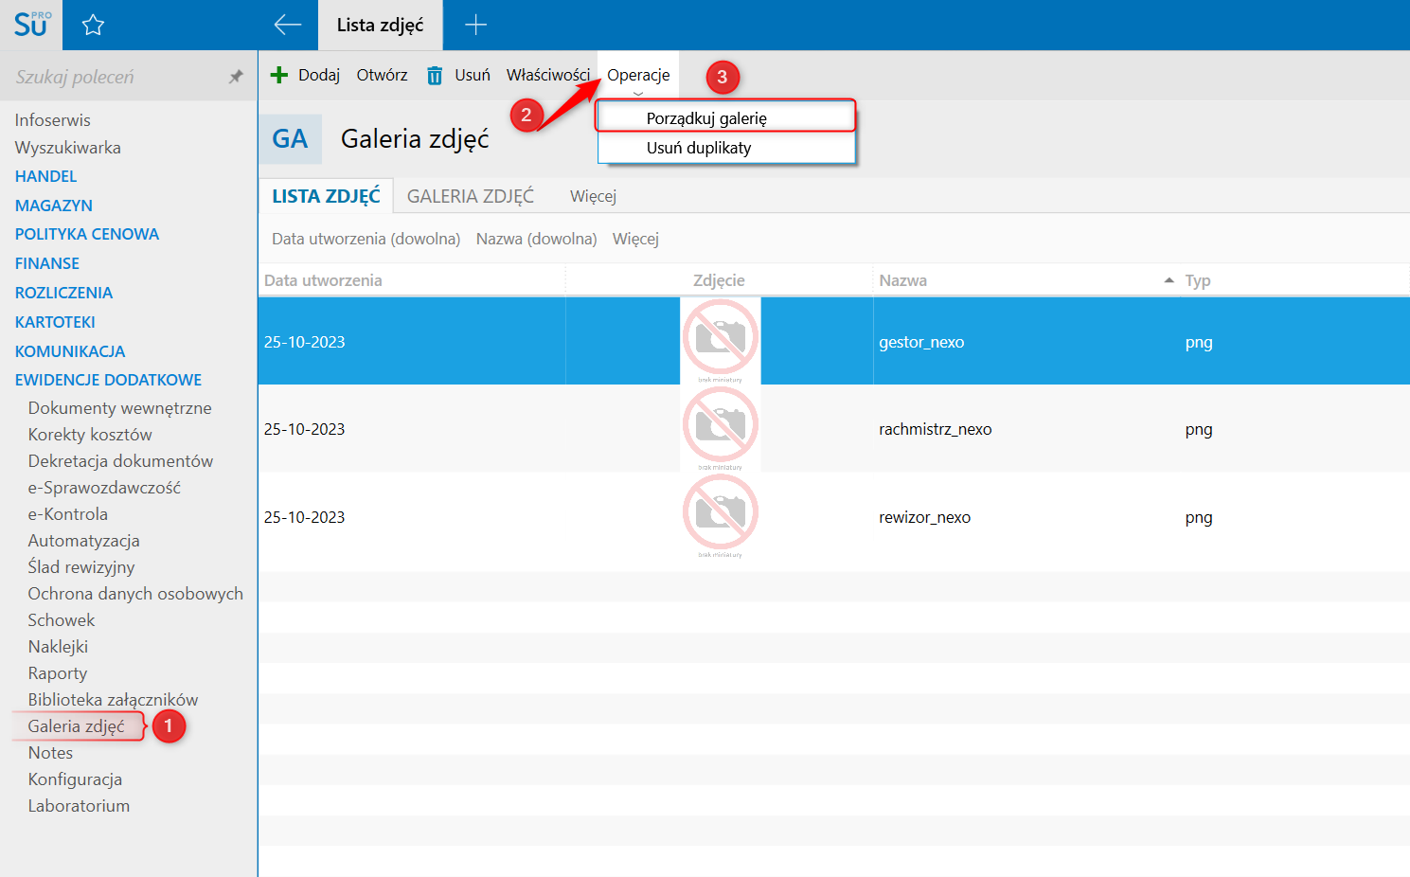Select rachmistrz_nexo missing thumbnail image

tap(721, 428)
